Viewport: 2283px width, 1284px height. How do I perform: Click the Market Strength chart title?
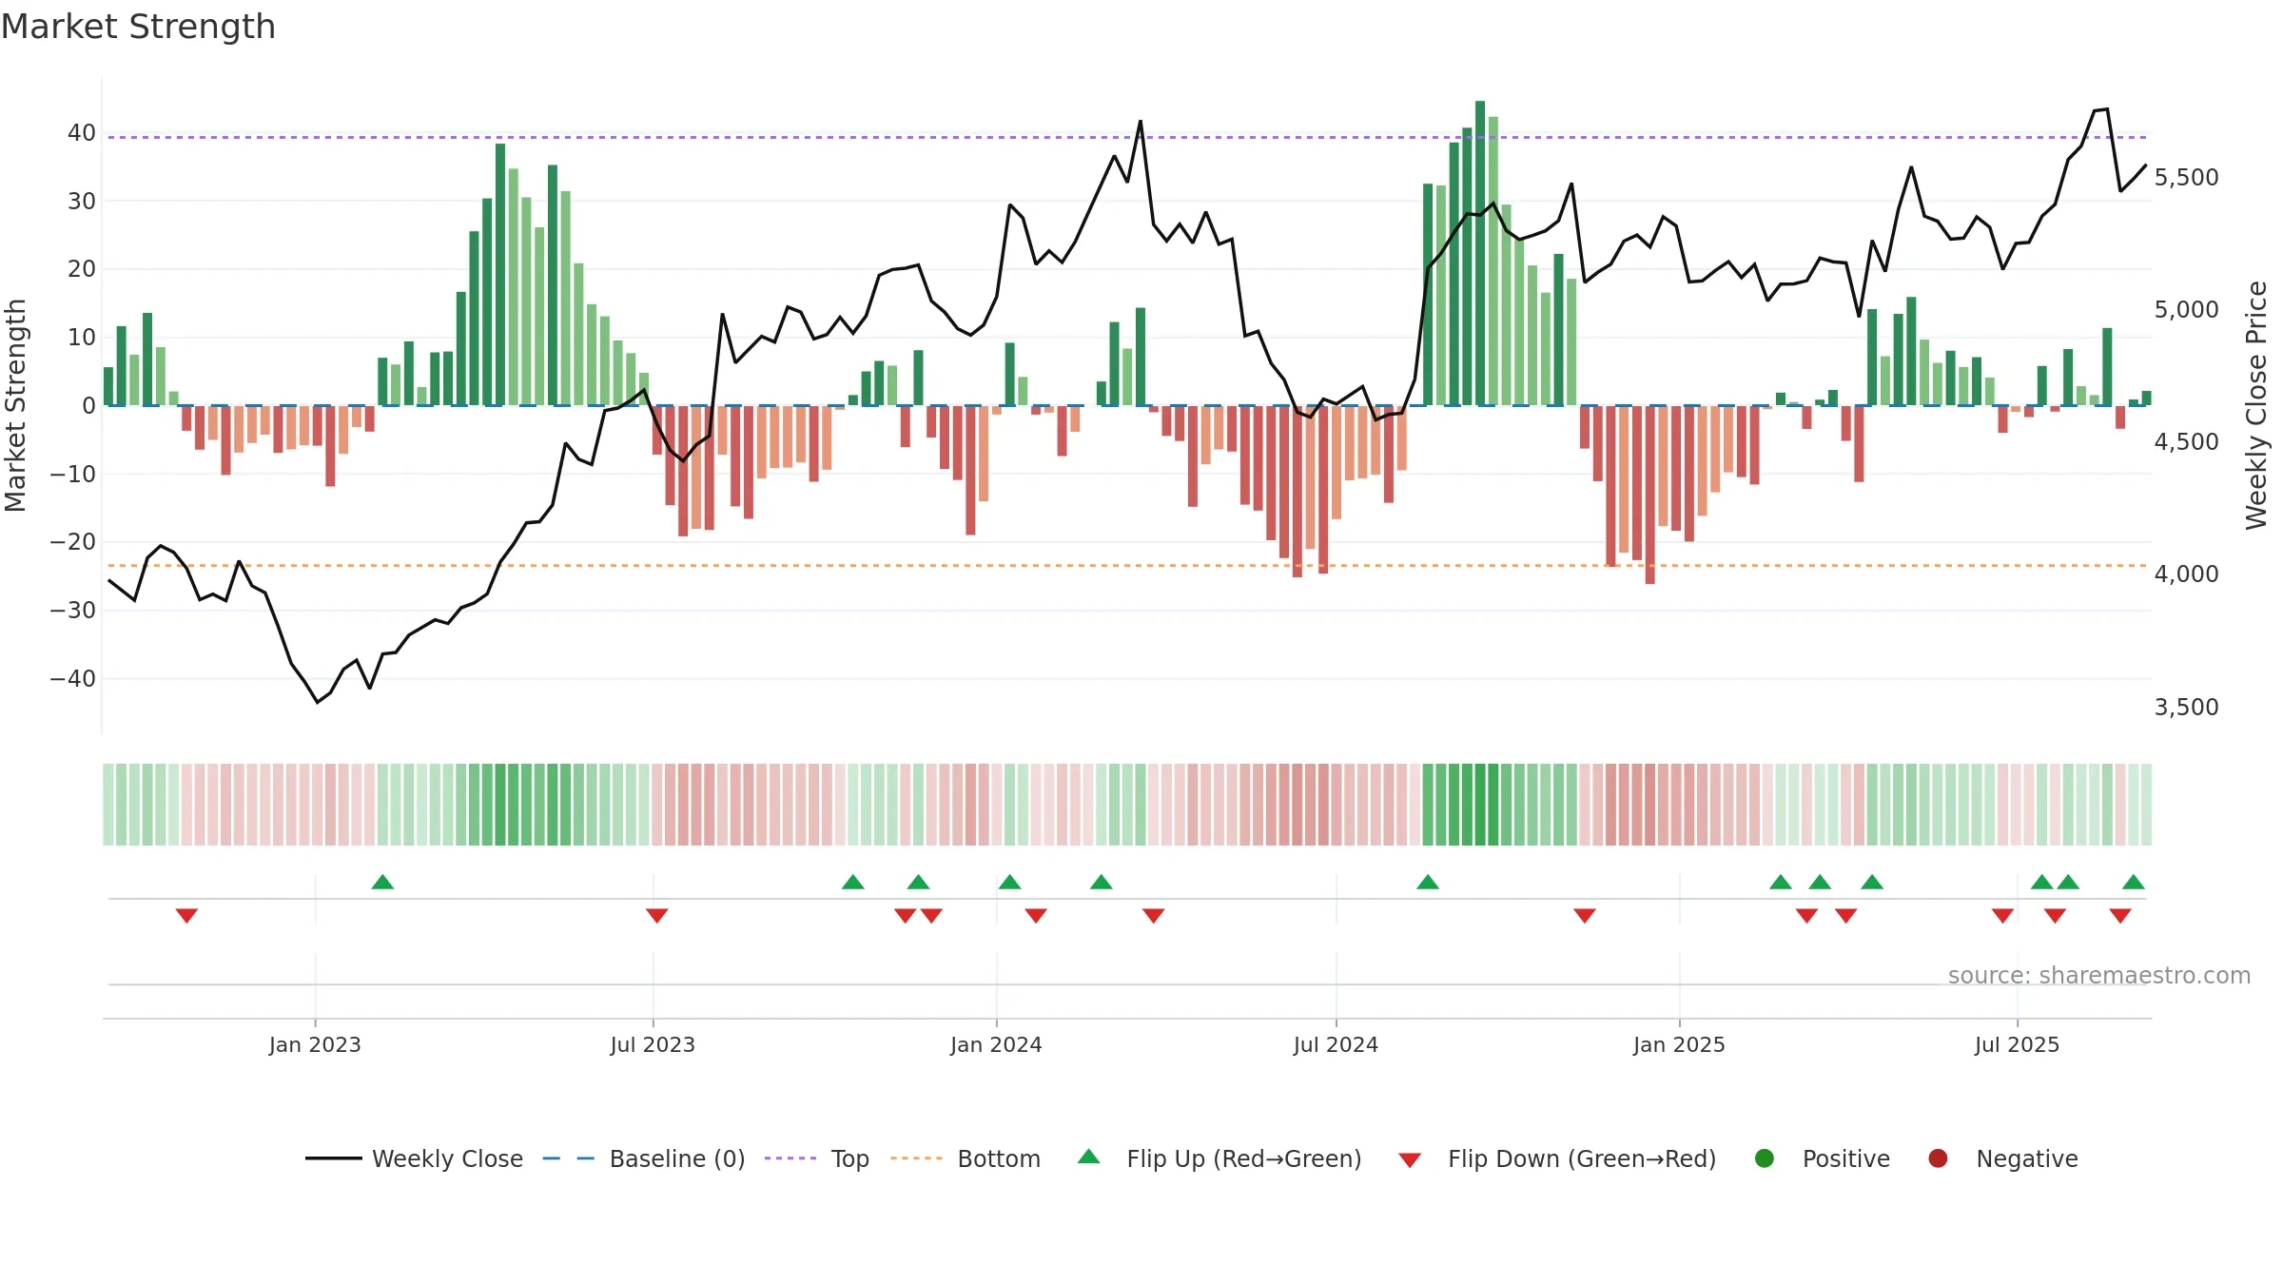[138, 27]
